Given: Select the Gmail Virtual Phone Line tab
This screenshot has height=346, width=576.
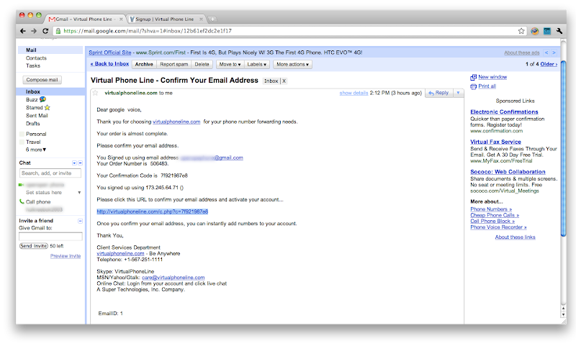Looking at the screenshot, I should 84,19.
